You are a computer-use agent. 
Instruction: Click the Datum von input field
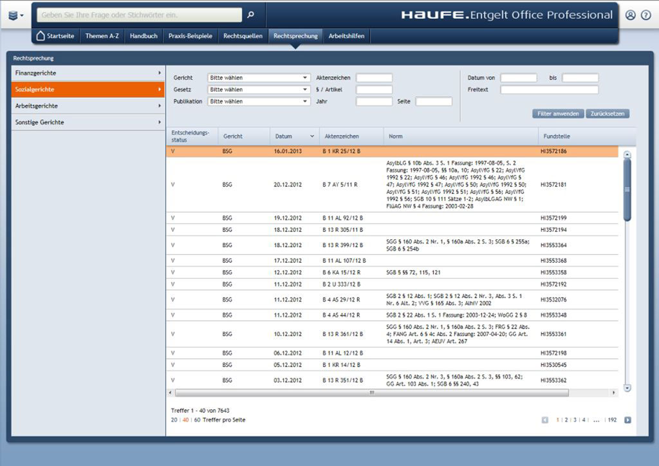click(x=519, y=78)
